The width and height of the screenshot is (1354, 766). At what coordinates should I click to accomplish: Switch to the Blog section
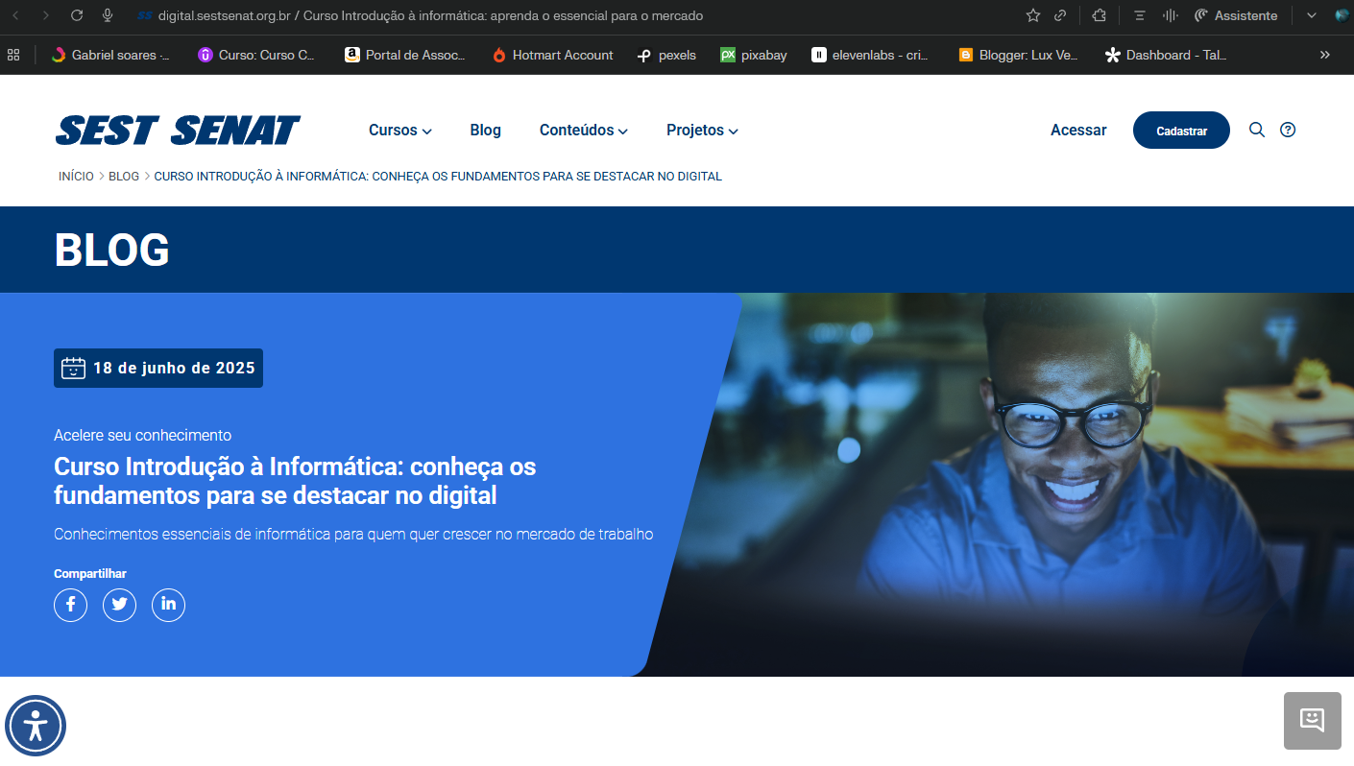coord(485,130)
